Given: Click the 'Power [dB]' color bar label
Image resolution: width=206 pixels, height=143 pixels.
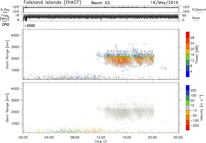Looking at the screenshot, I should (x=196, y=54).
